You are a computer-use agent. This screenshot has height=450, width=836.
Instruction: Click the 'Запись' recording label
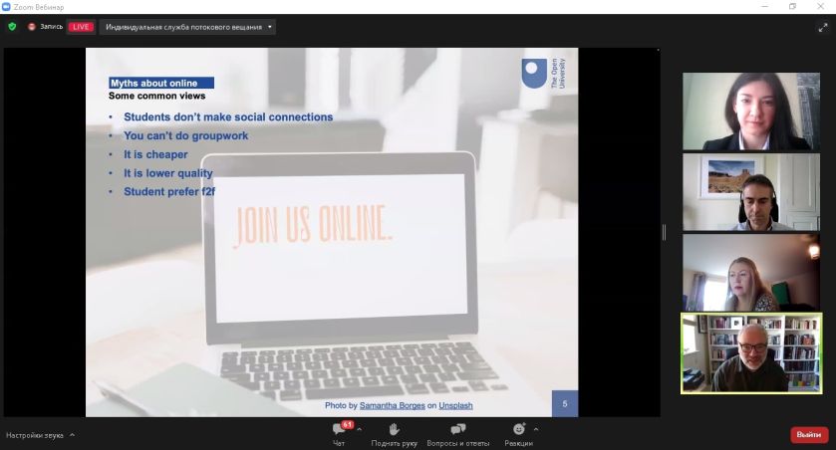pyautogui.click(x=51, y=27)
